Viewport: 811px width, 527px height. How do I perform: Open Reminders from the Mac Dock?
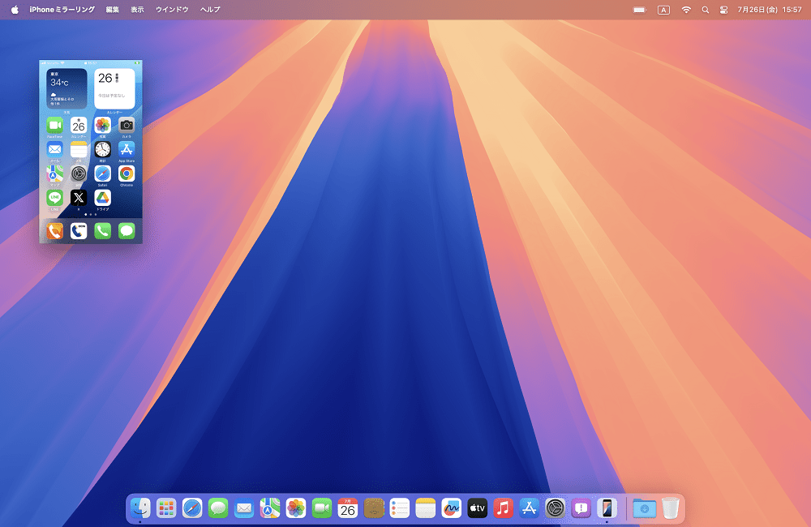tap(400, 508)
